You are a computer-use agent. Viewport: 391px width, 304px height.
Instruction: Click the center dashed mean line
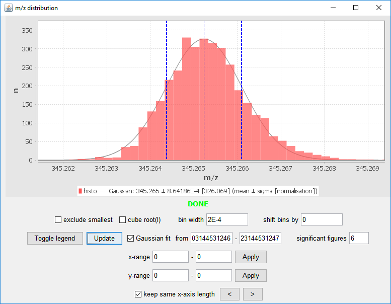[204, 90]
